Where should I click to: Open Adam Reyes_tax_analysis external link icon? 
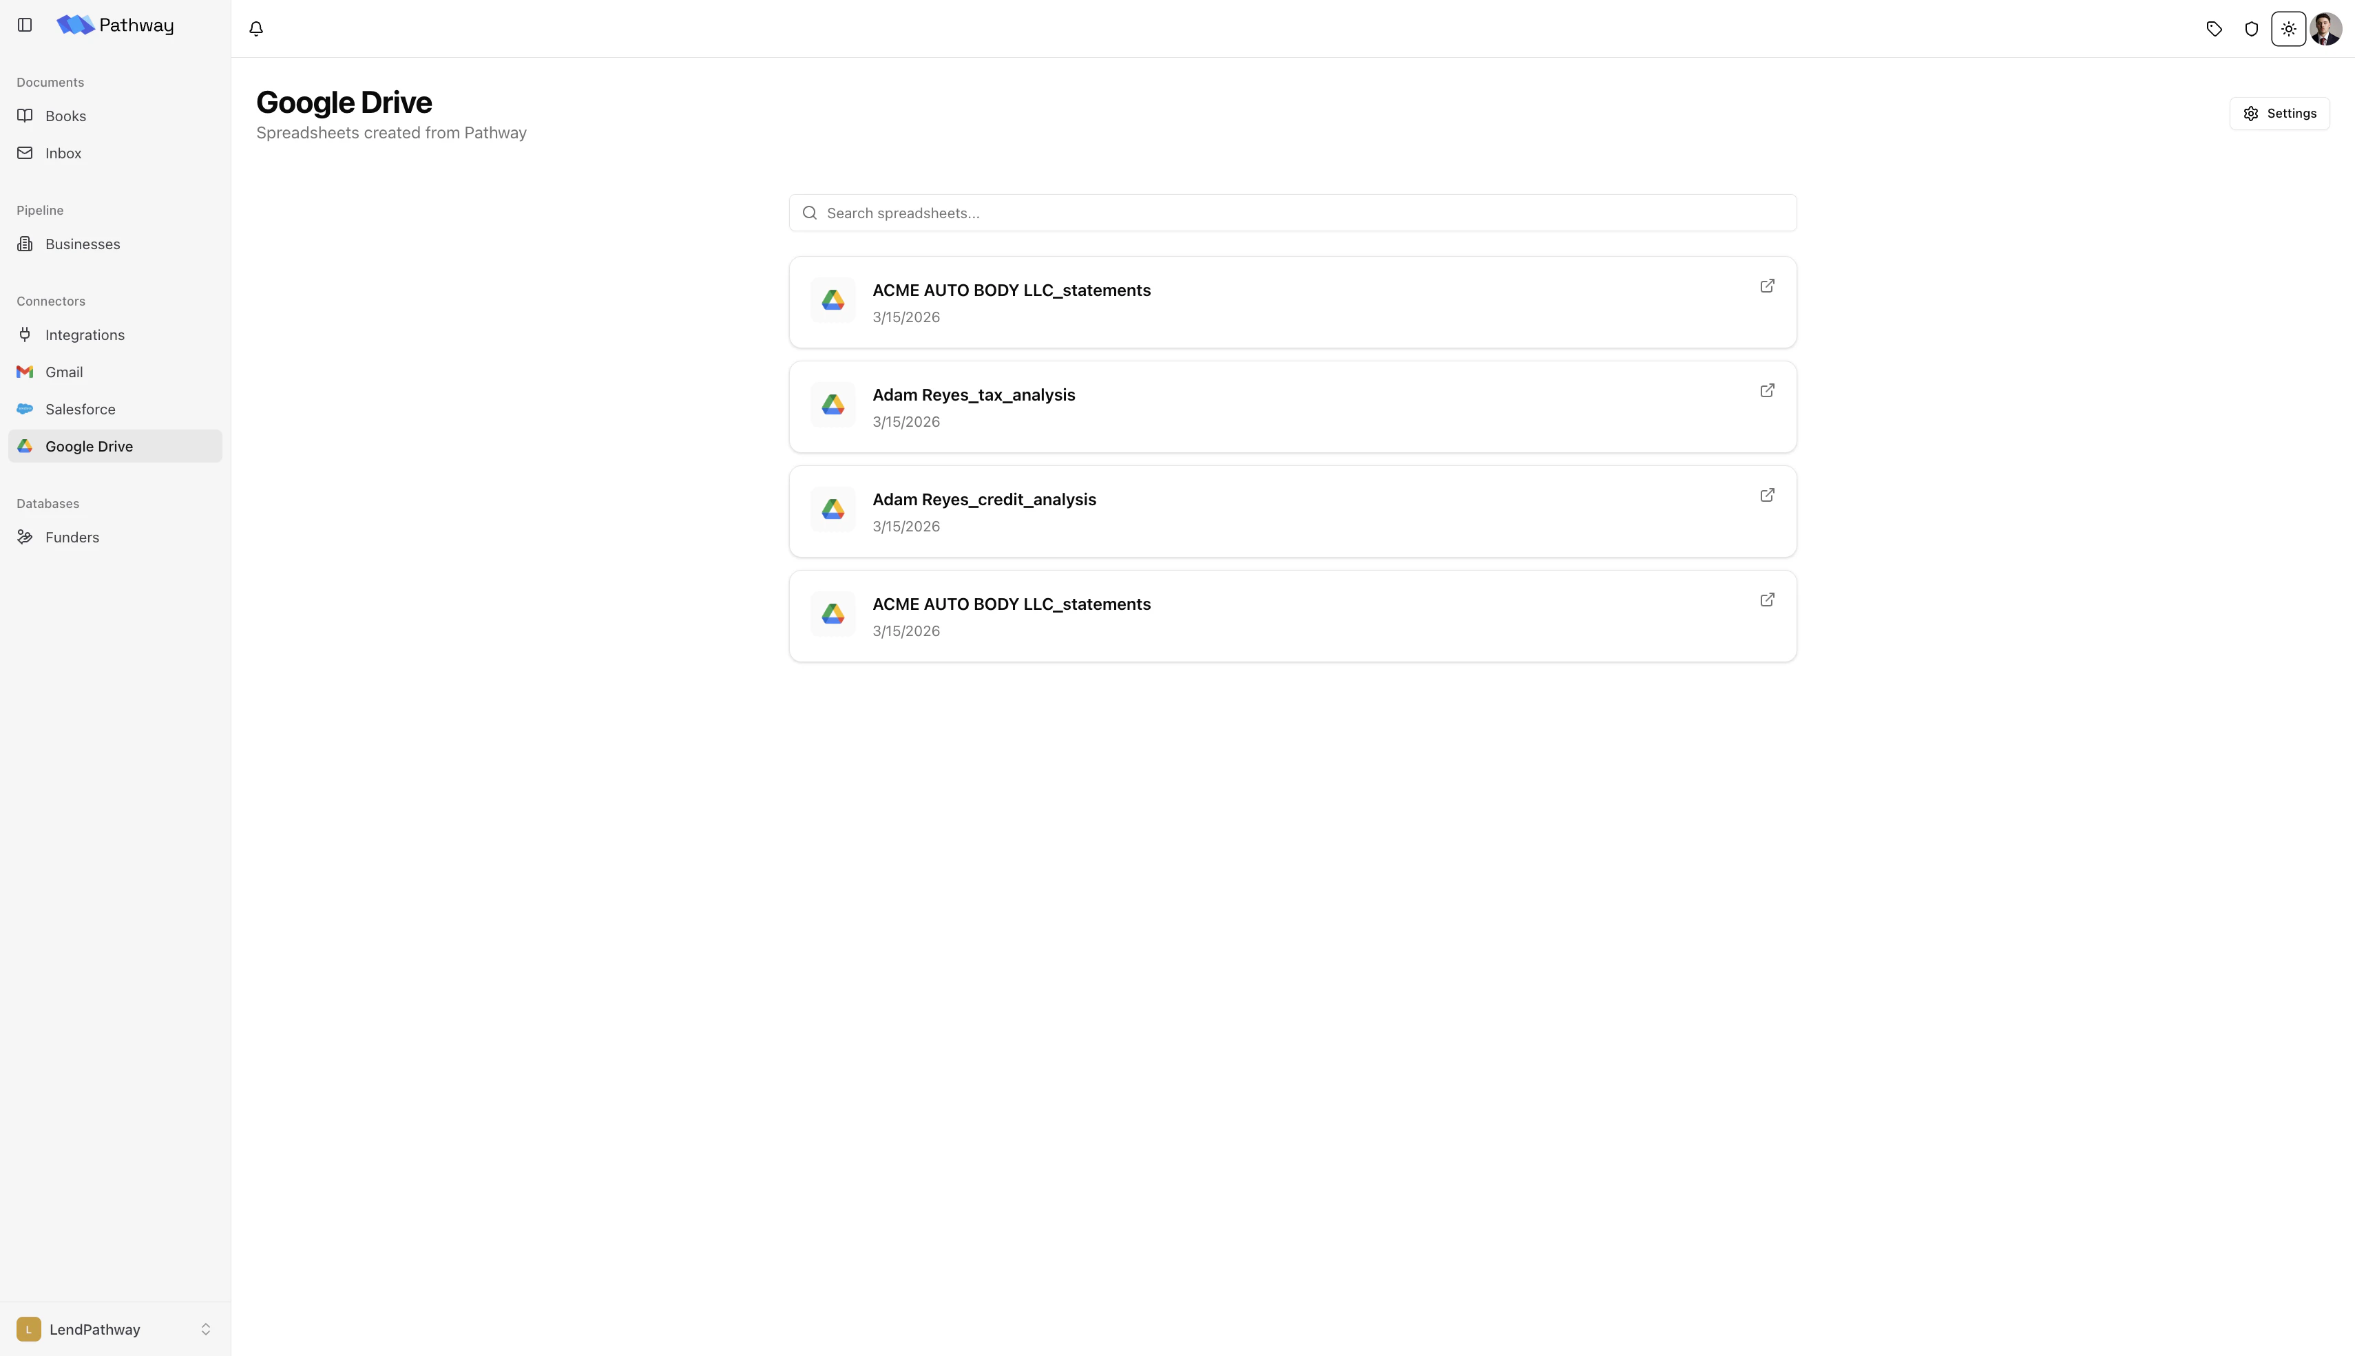click(1767, 390)
